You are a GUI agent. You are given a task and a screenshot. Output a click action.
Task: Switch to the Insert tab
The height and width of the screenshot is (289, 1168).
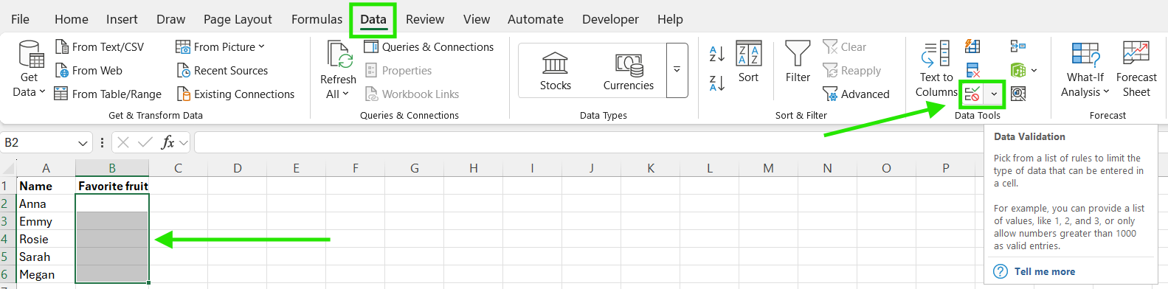click(x=122, y=19)
